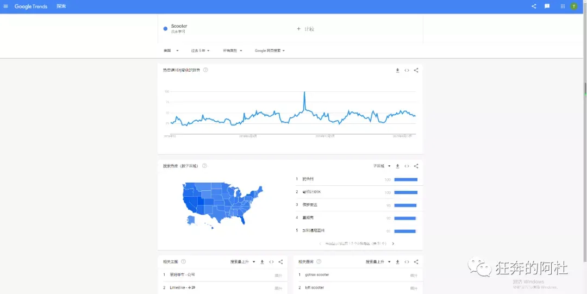Click help icon next to subregion interest title
This screenshot has height=294, width=587.
(204, 166)
